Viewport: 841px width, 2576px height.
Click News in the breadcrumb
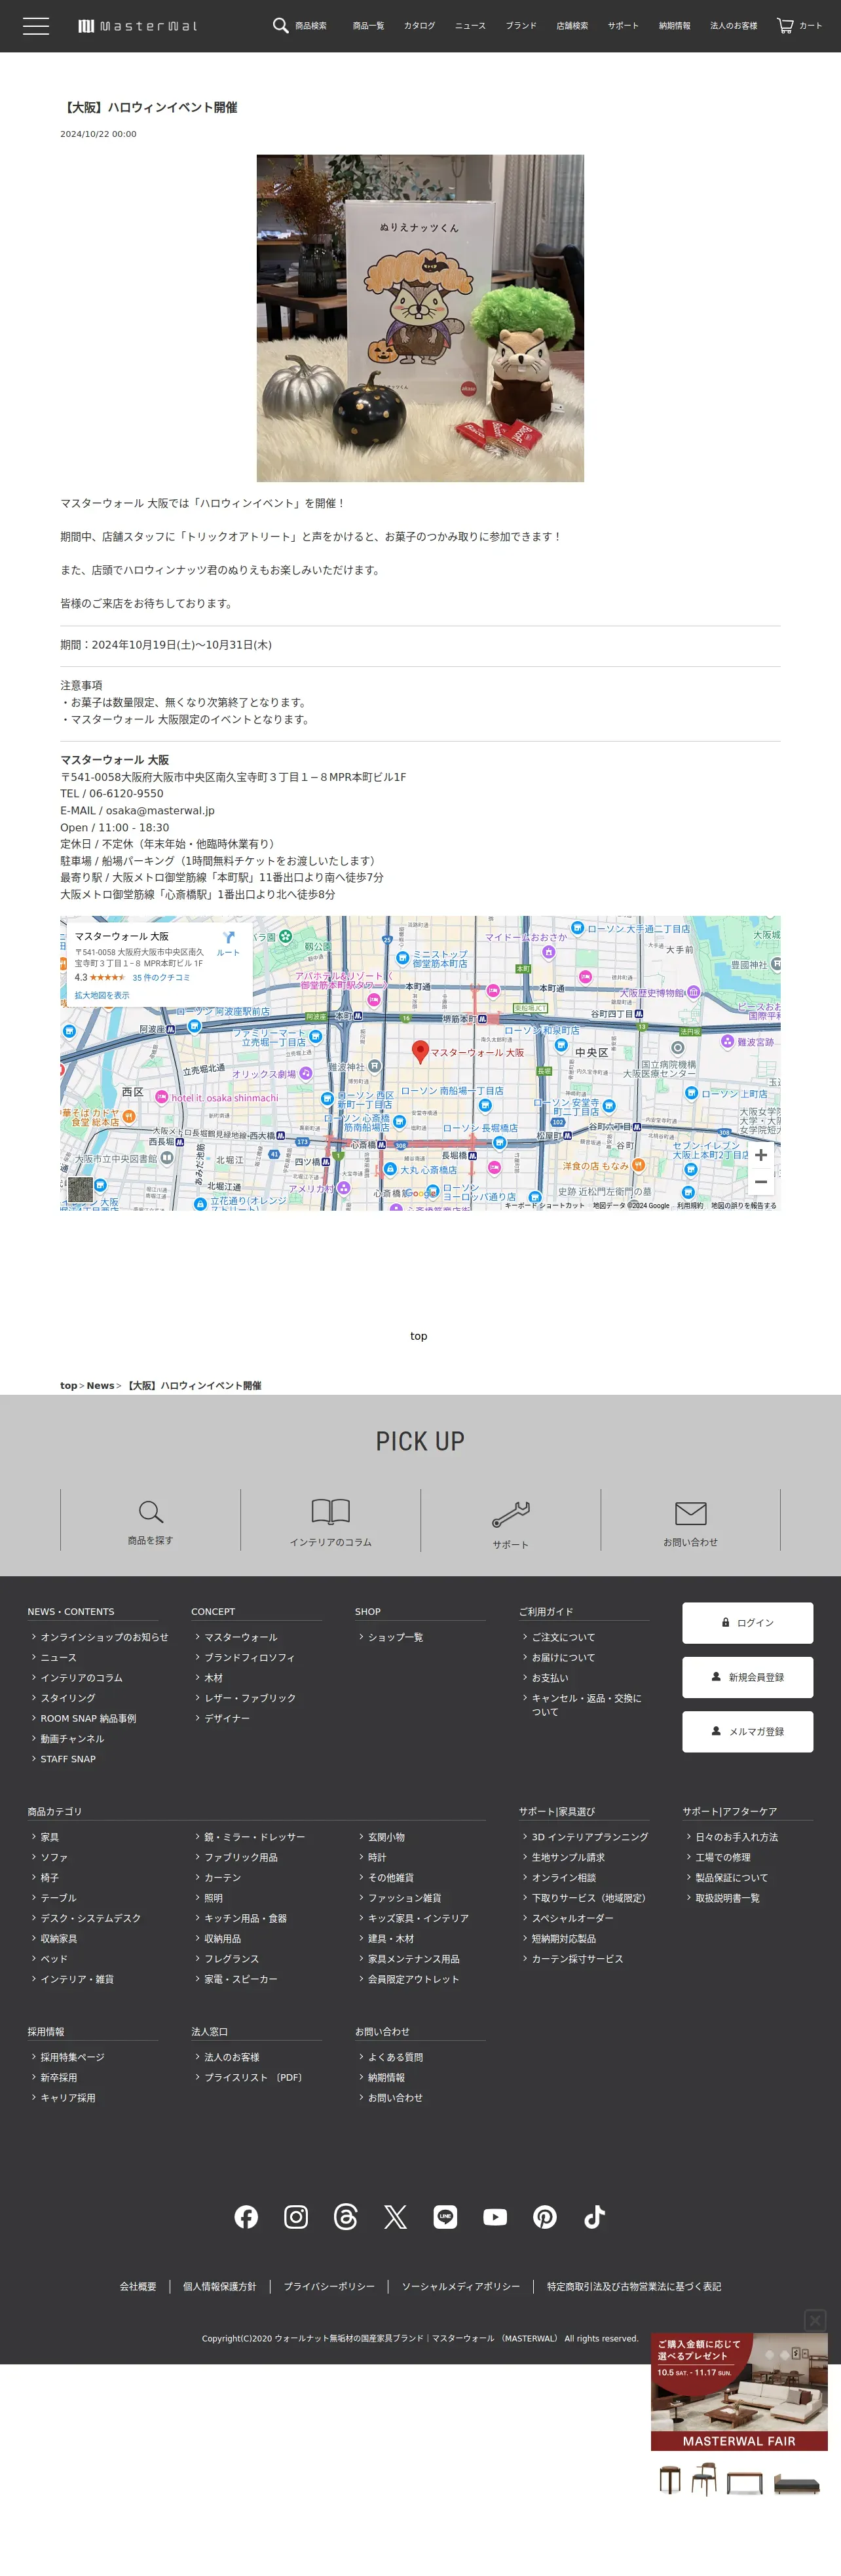[100, 1385]
